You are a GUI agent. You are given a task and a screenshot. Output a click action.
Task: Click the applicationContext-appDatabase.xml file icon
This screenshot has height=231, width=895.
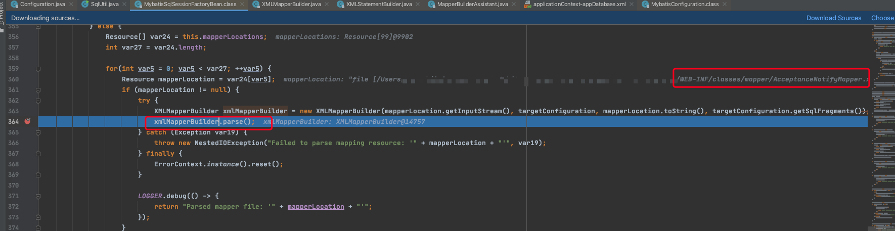tap(527, 4)
